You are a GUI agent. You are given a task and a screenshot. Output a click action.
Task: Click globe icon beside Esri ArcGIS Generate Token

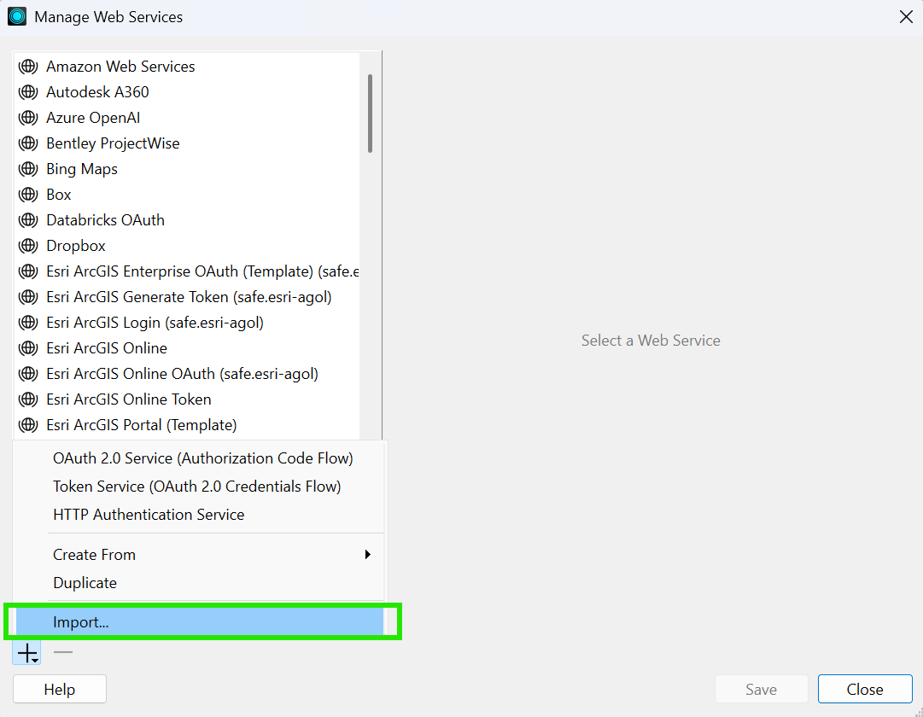tap(27, 297)
